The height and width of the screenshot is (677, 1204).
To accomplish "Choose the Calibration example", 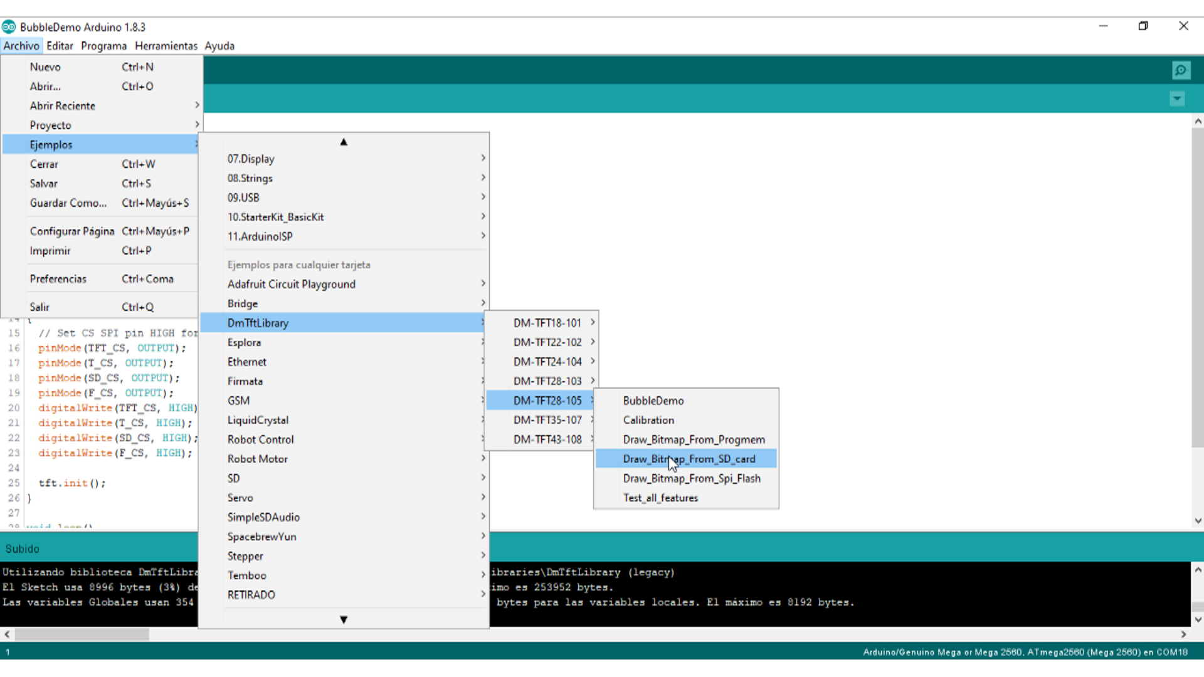I will pos(648,420).
